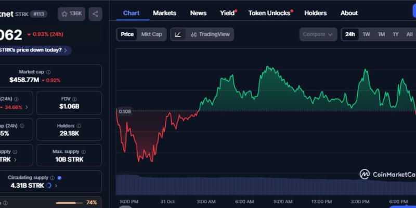Select the line chart icon

pos(178,34)
